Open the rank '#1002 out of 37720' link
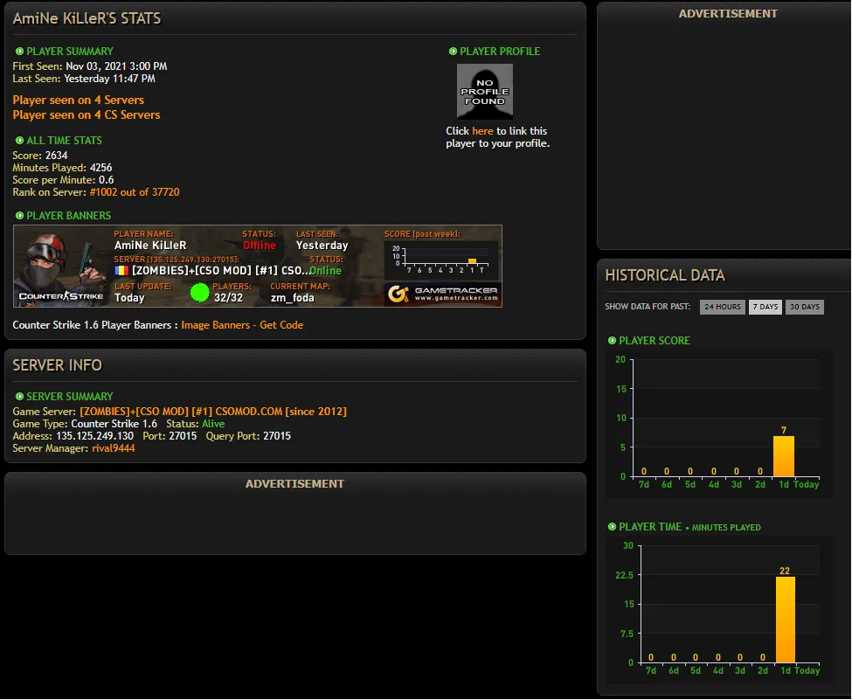Screen dimensions: 852x700 point(135,192)
